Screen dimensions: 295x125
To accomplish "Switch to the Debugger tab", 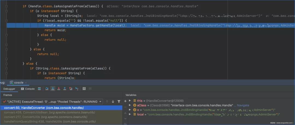I will coord(9,89).
